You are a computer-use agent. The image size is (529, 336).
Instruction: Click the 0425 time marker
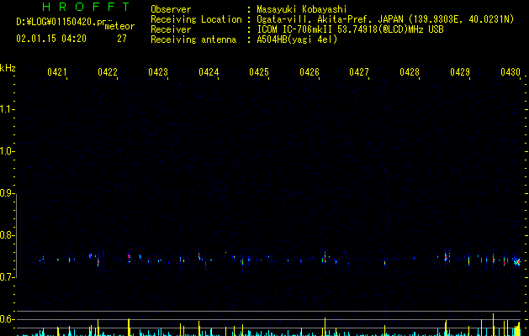coord(259,72)
